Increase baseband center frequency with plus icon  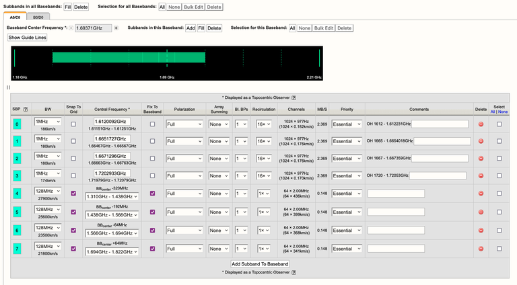coord(116,28)
